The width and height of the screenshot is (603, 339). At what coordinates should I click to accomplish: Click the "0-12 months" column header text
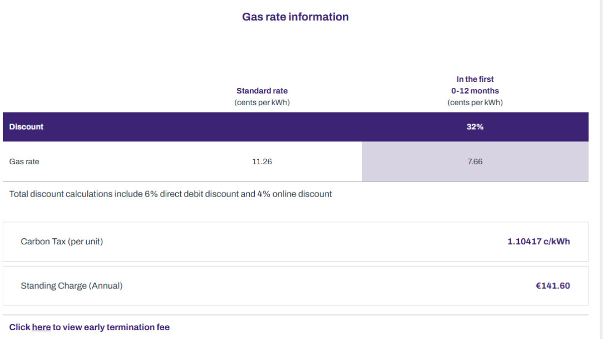[x=475, y=91]
